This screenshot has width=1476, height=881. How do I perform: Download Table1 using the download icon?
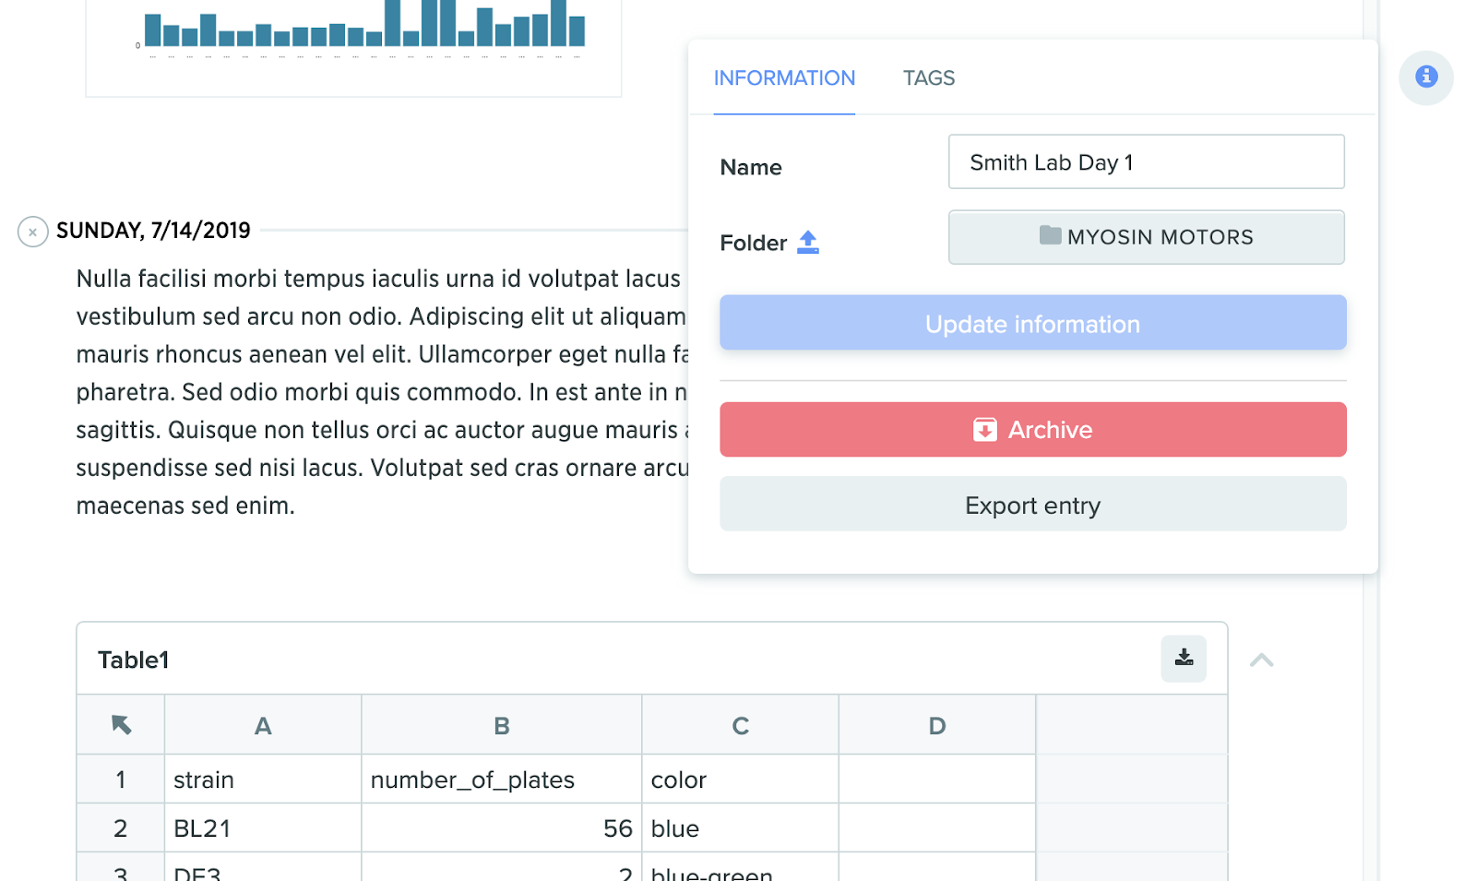click(1184, 658)
